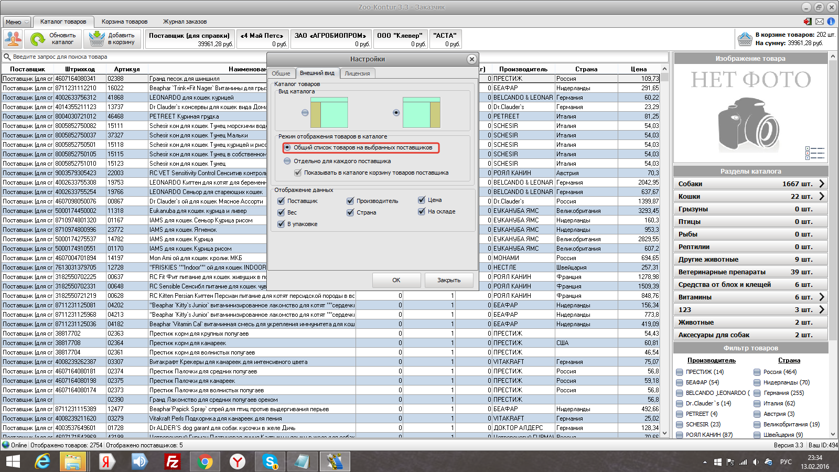Toggle the Производитель checkbox in settings
The height and width of the screenshot is (472, 839).
[350, 201]
